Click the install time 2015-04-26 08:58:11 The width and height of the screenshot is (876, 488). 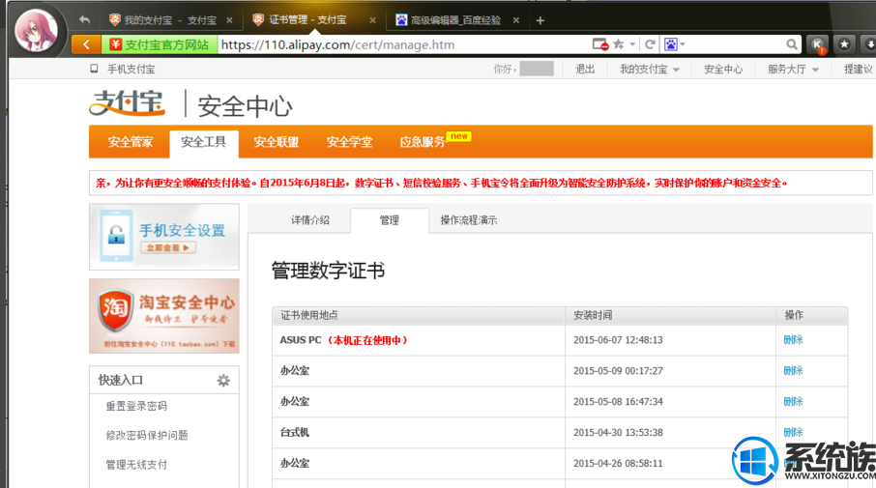pyautogui.click(x=618, y=464)
